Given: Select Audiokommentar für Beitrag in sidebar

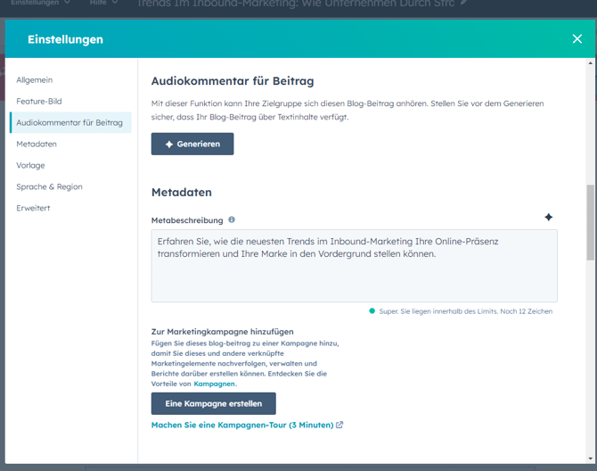Looking at the screenshot, I should pos(70,123).
